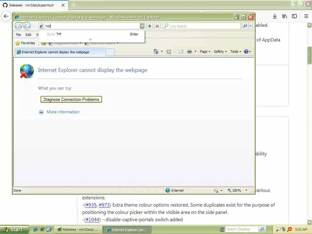Launch Internet Explorer from Quick Launch

[x=35, y=229]
